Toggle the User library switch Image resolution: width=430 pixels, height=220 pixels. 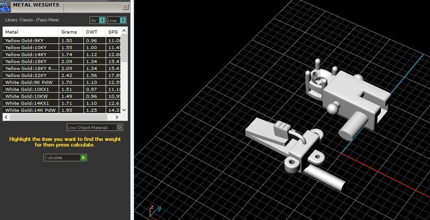[x=123, y=20]
